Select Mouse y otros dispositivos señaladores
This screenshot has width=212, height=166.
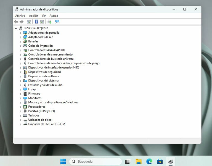pos(53,102)
